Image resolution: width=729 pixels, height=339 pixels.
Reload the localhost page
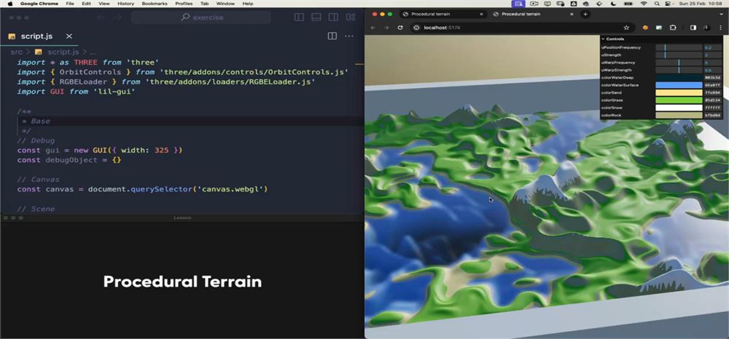pos(399,28)
